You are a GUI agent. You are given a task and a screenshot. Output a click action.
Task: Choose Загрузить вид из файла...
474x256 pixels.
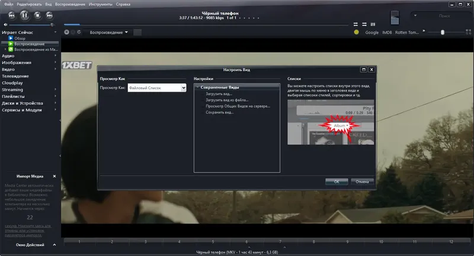tap(227, 100)
